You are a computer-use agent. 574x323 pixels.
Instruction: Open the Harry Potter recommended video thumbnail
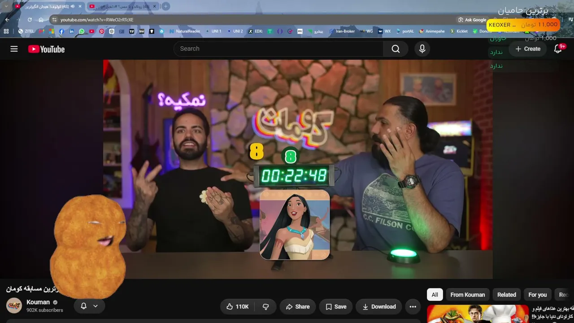coord(478,314)
